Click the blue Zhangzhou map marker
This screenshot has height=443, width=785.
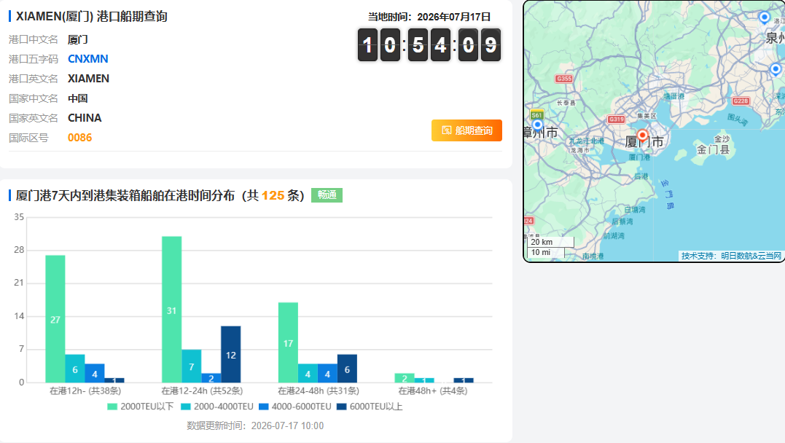pyautogui.click(x=537, y=125)
